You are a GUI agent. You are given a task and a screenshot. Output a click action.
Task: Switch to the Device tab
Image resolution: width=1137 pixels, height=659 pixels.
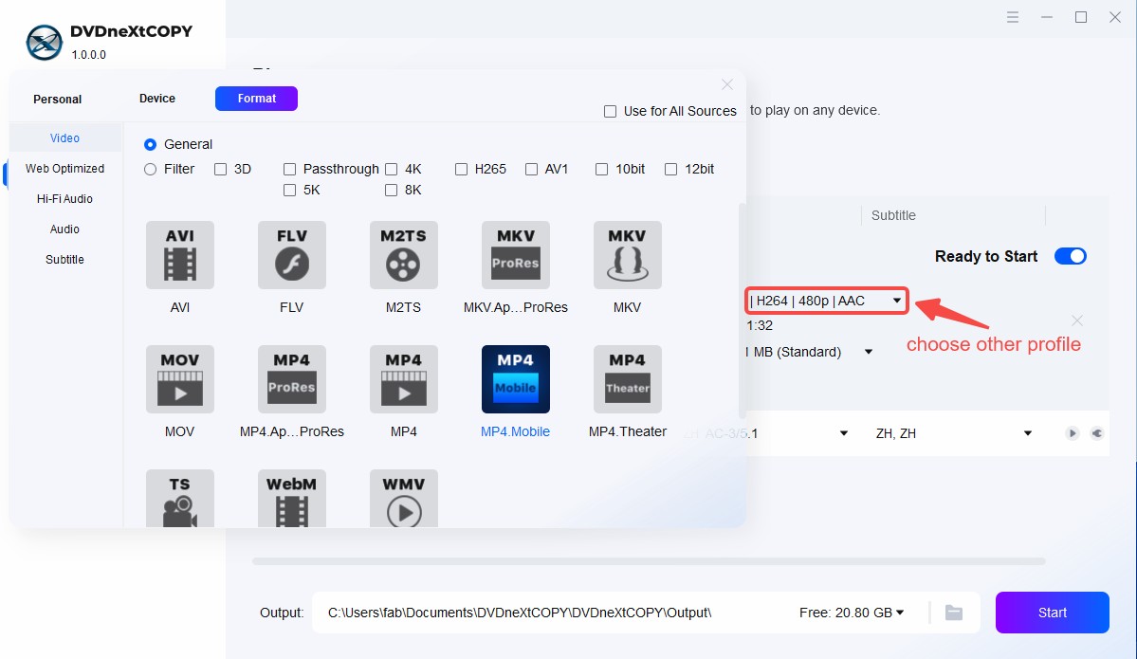click(157, 99)
